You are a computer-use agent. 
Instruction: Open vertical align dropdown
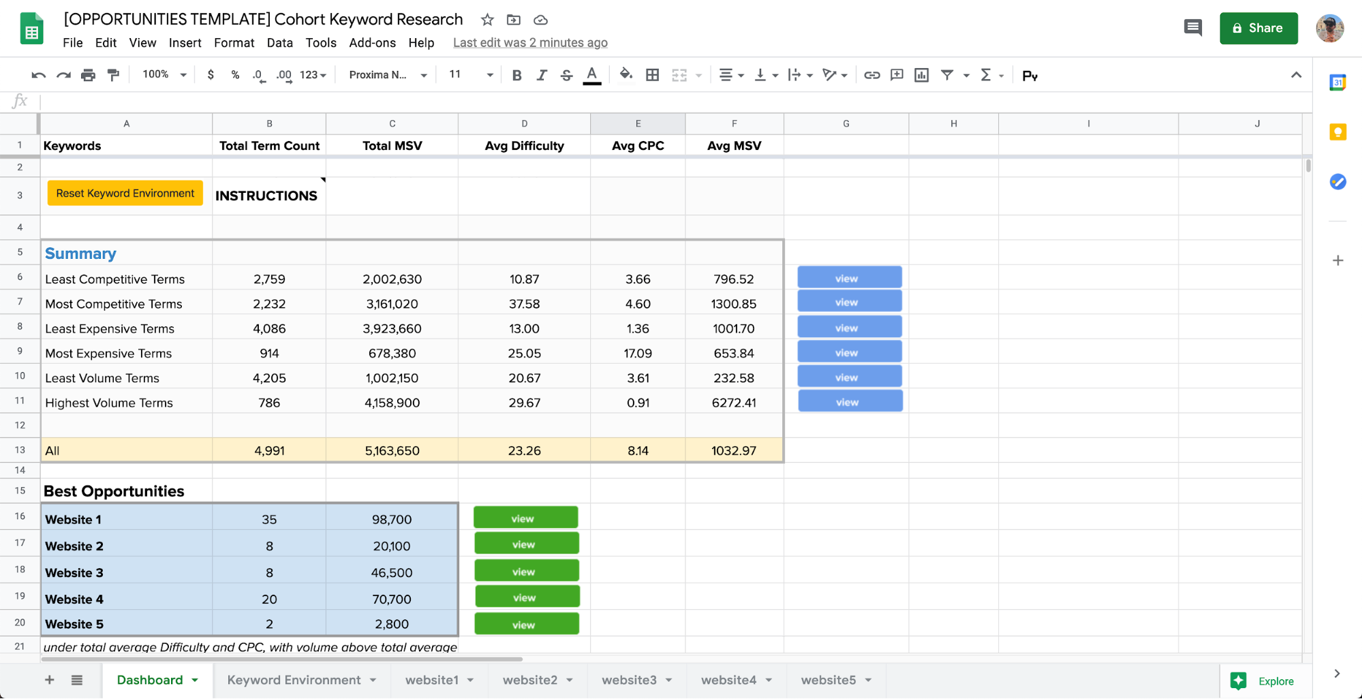coord(766,75)
